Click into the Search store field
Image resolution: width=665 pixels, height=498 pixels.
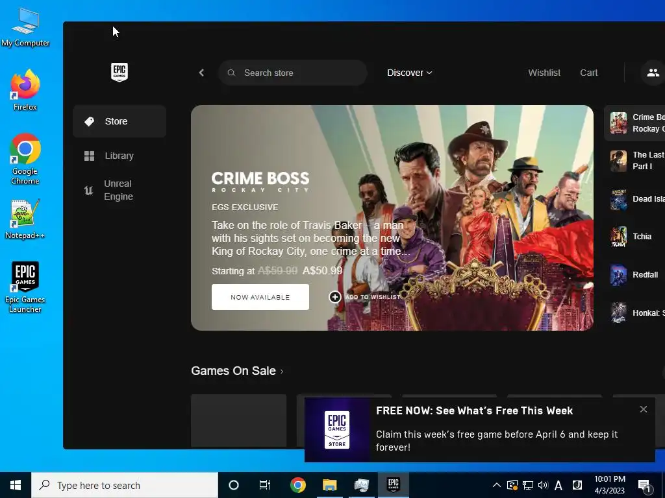(293, 73)
